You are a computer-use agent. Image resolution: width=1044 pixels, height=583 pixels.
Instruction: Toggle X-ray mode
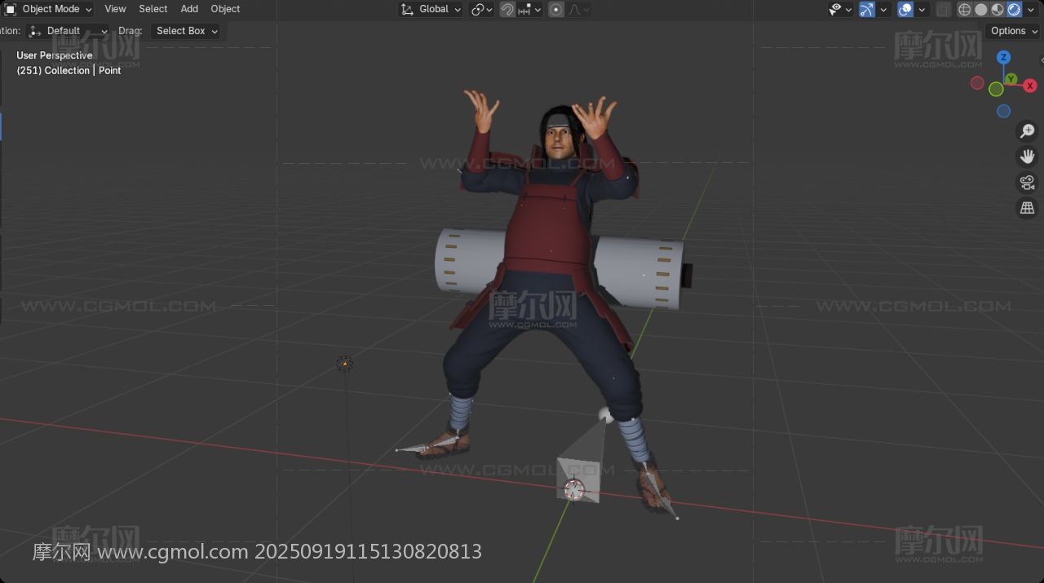[x=944, y=9]
